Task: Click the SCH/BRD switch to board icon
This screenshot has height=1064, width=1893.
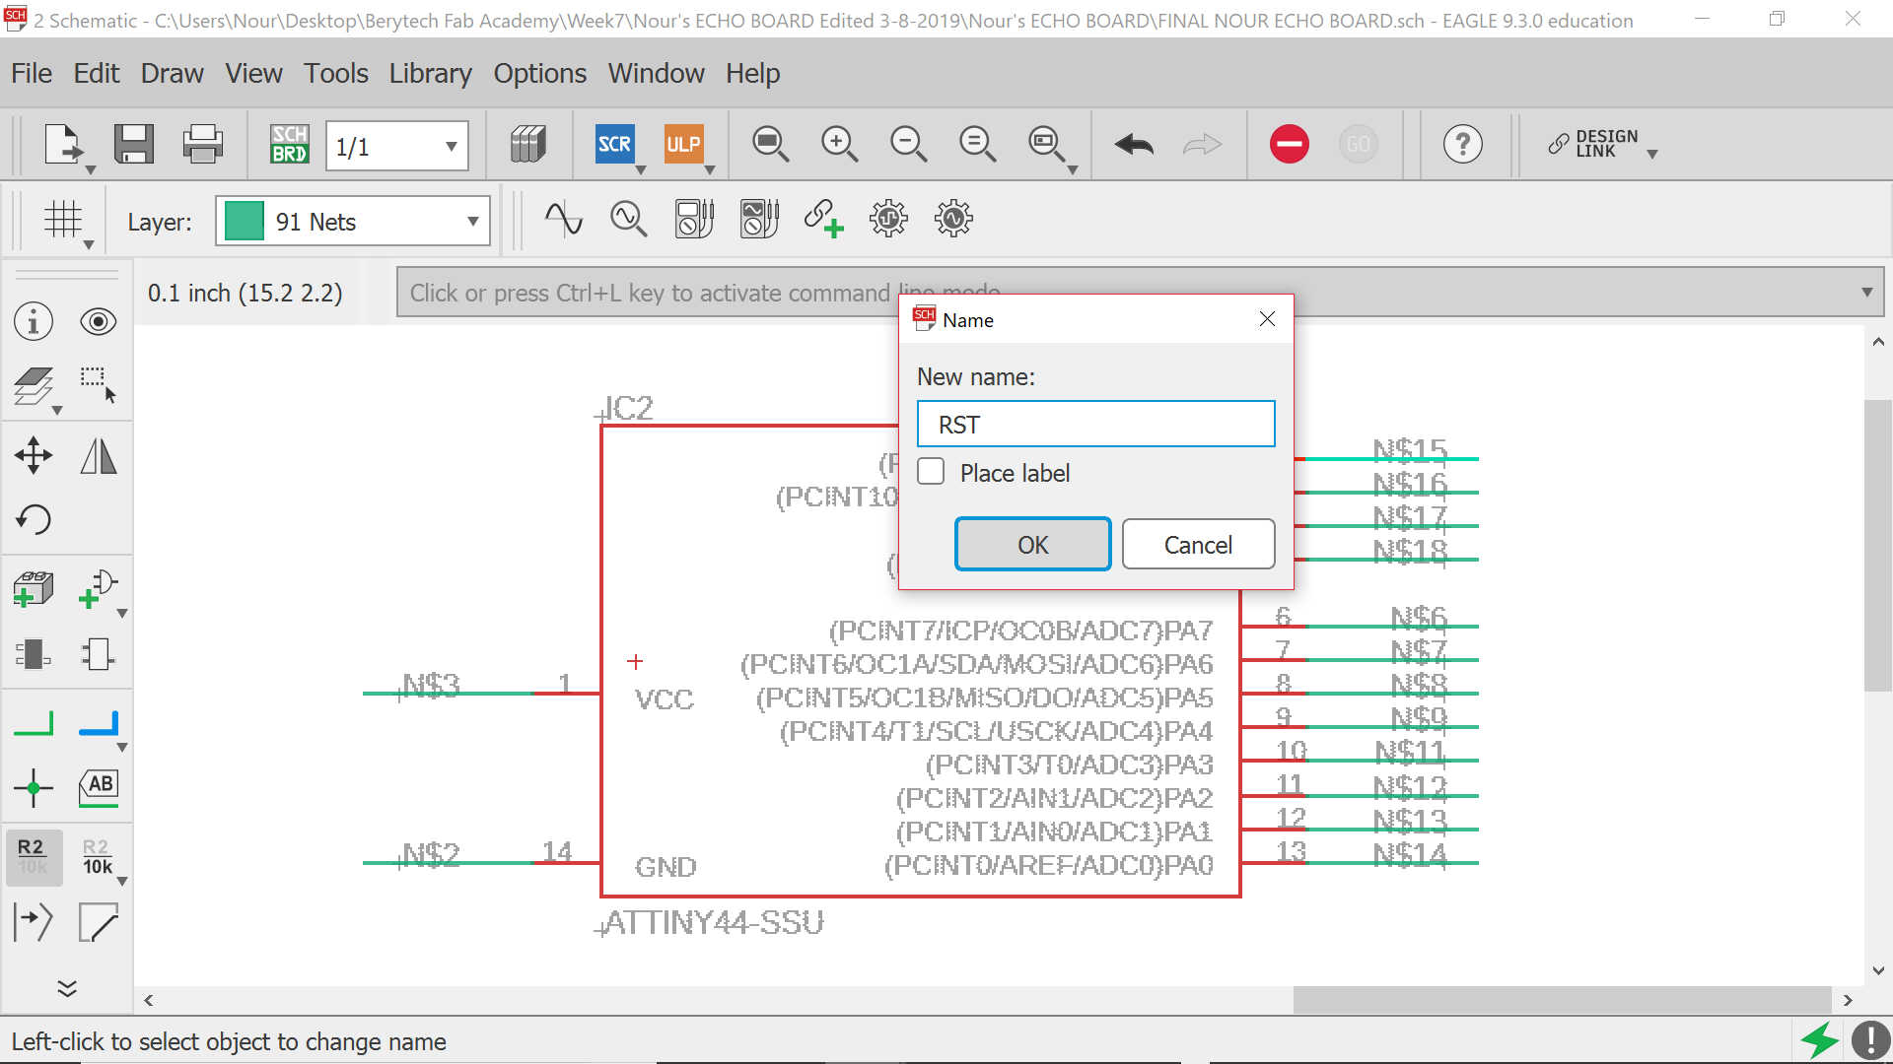Action: pyautogui.click(x=289, y=145)
